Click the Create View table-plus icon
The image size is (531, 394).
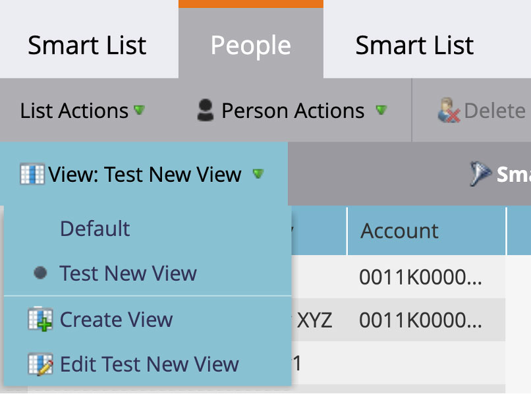tap(42, 320)
